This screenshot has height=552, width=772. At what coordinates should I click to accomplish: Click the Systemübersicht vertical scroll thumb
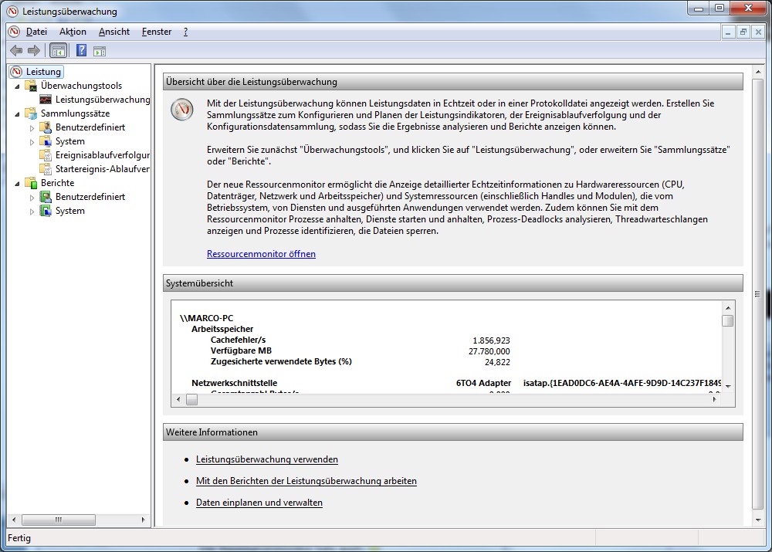(x=728, y=320)
